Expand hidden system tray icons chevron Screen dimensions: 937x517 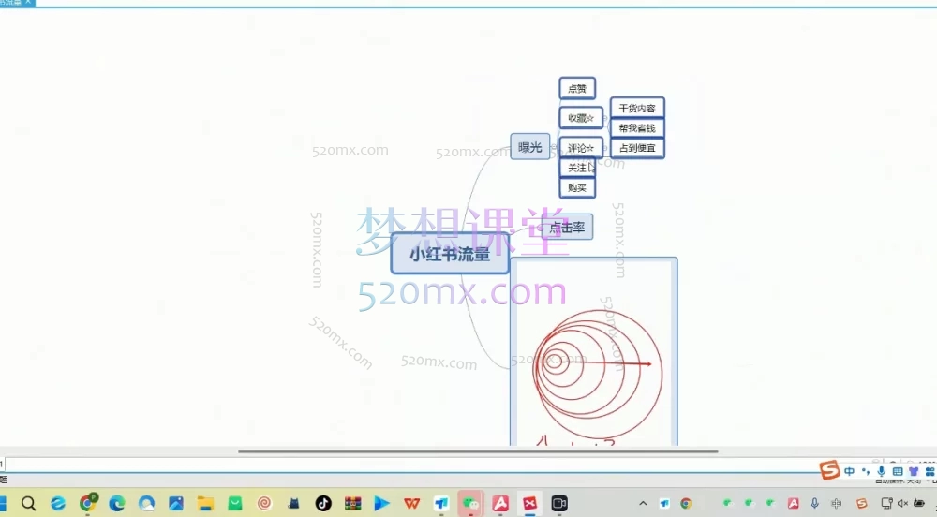point(642,504)
